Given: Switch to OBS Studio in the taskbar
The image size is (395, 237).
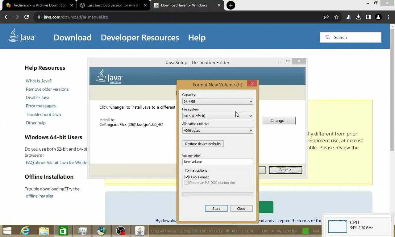Looking at the screenshot, I should (121, 231).
